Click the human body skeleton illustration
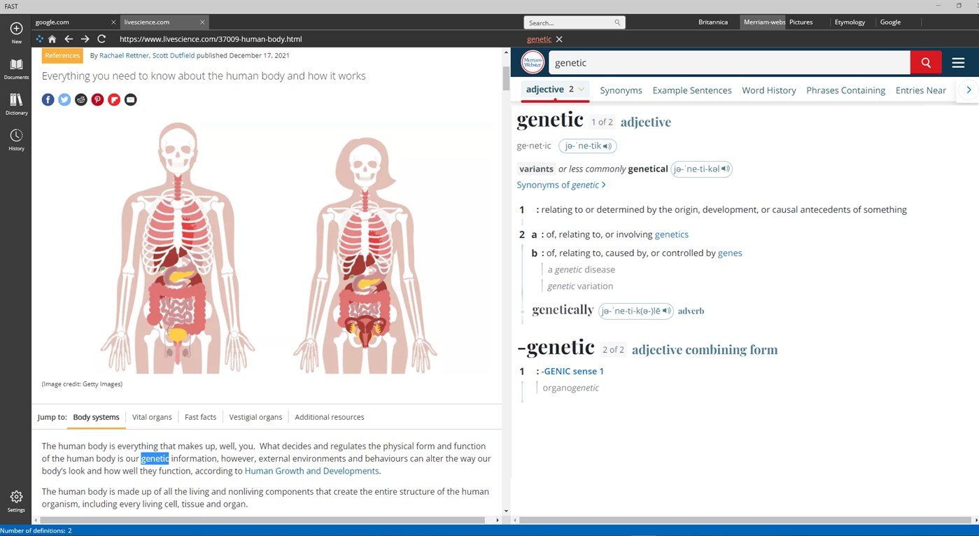This screenshot has width=979, height=536. [269, 247]
